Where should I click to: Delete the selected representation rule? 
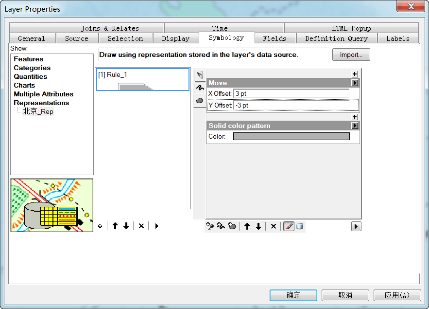(141, 226)
